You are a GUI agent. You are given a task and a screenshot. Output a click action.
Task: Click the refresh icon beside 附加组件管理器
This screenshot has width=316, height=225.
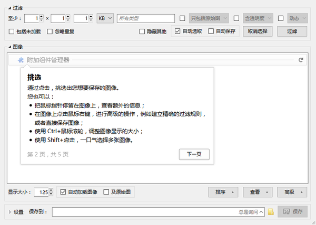coord(301,60)
